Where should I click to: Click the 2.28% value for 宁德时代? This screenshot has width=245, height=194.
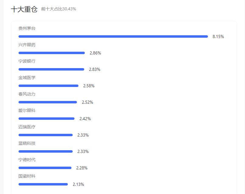point(82,168)
